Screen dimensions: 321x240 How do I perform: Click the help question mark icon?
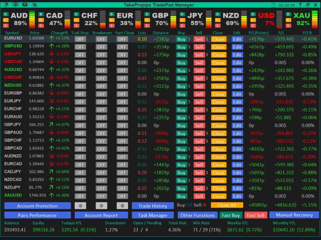coord(300,5)
